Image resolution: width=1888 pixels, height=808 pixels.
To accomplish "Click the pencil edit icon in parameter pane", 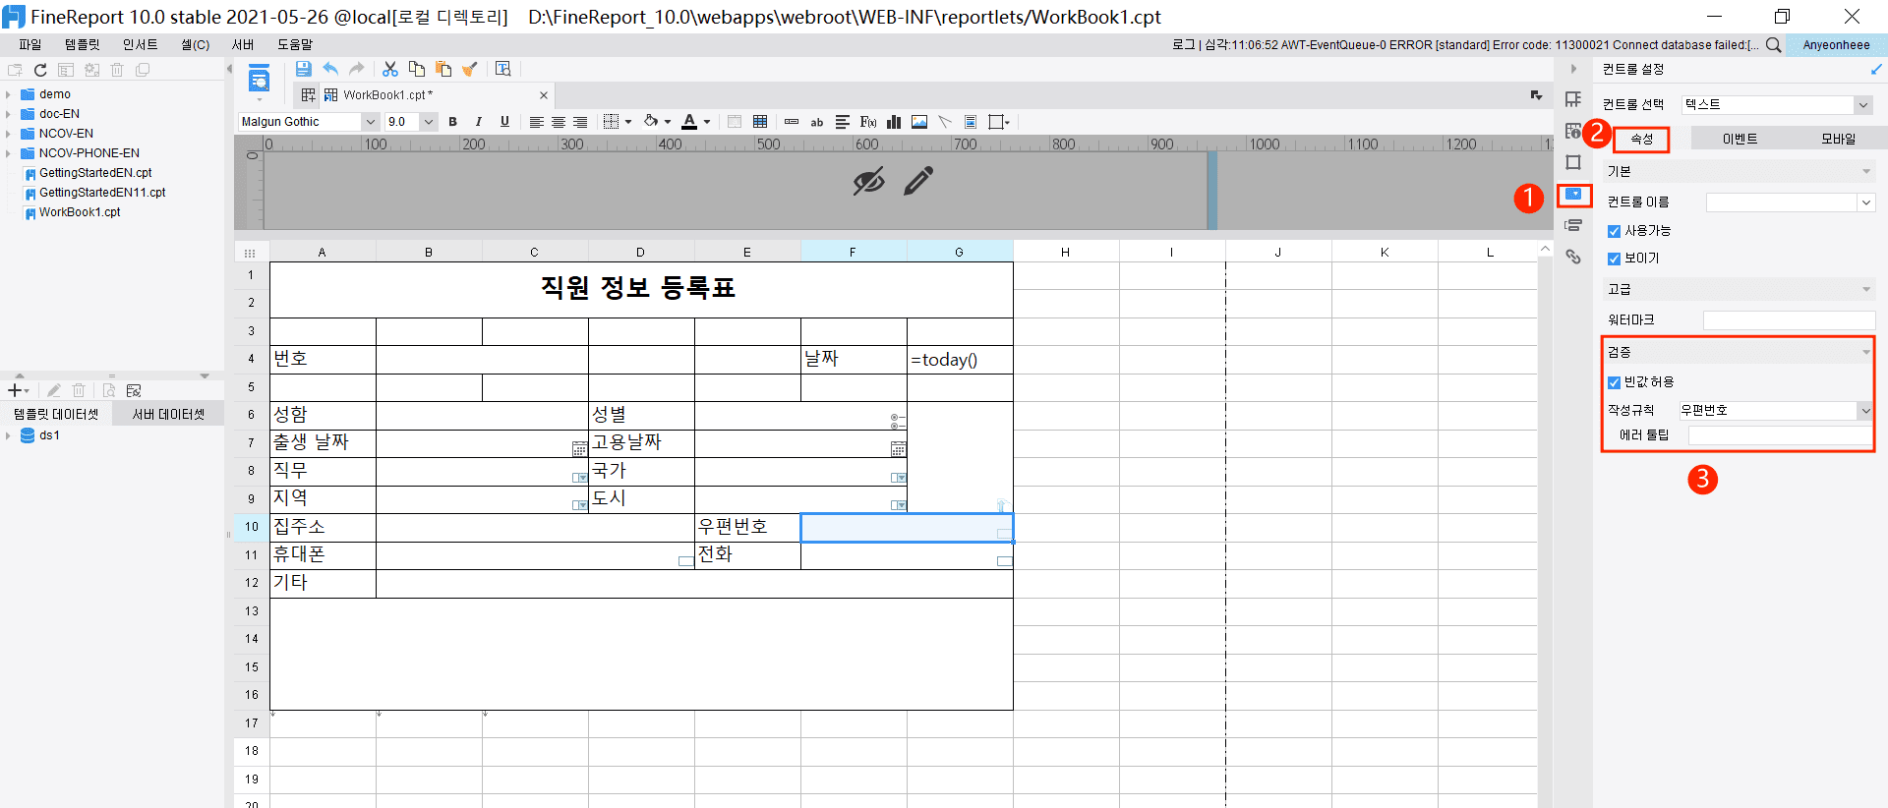I will point(917,181).
